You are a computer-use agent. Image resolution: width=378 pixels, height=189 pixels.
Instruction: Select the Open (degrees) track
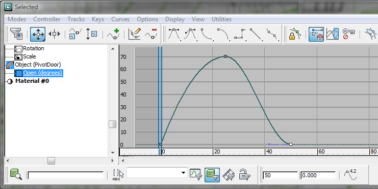coord(42,73)
